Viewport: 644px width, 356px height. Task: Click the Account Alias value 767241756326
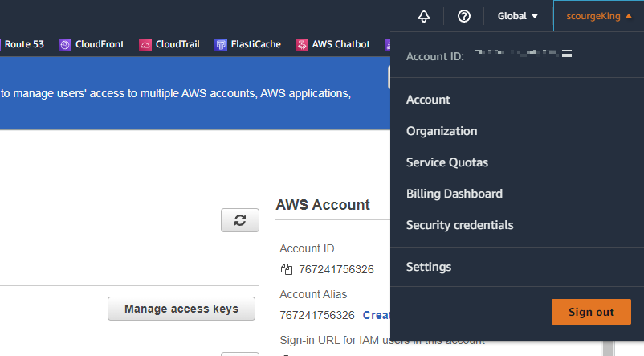[x=317, y=315]
